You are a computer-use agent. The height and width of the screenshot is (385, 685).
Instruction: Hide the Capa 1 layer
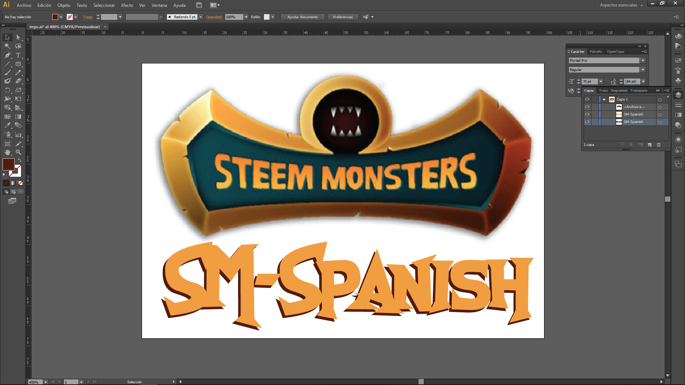pyautogui.click(x=587, y=99)
